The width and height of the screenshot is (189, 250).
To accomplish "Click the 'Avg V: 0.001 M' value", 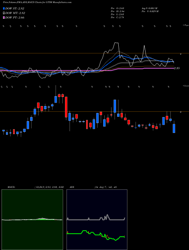I will coord(149,8).
